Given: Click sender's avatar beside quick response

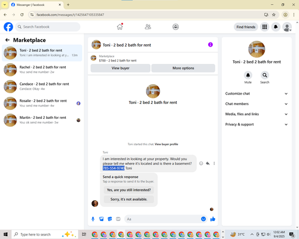Looking at the screenshot, I should click(94, 203).
